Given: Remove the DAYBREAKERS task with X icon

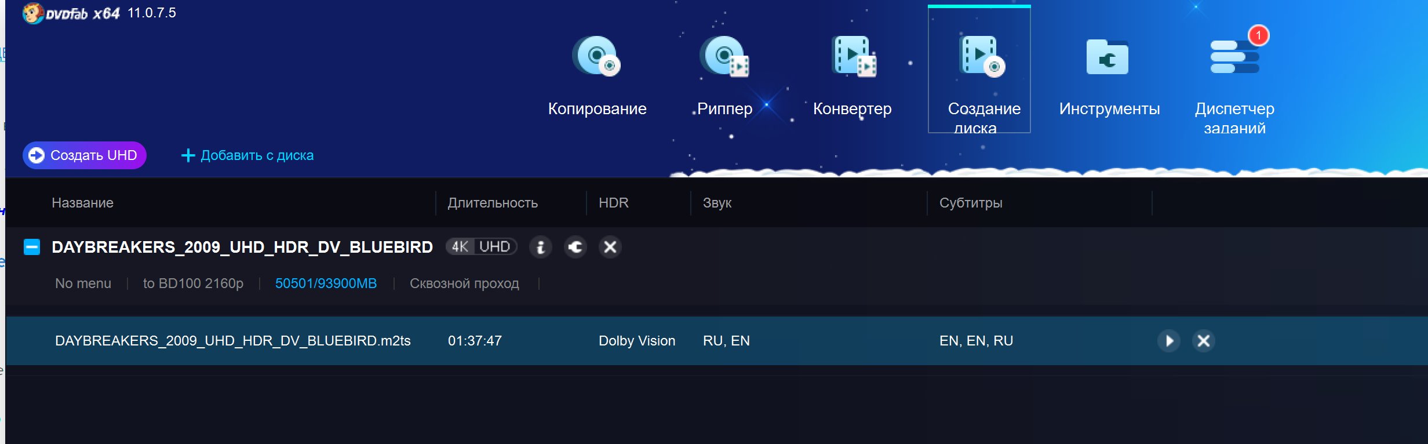Looking at the screenshot, I should 610,247.
